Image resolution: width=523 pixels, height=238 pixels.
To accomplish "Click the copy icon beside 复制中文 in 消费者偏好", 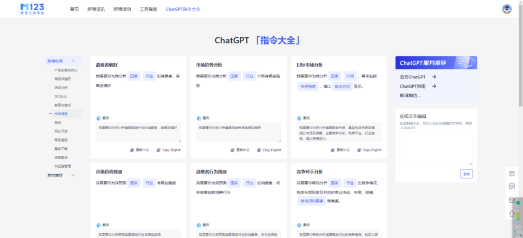I will click(132, 150).
